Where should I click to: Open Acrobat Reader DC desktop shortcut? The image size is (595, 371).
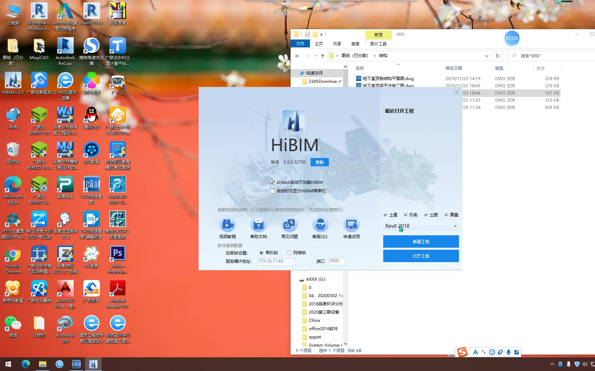(117, 294)
